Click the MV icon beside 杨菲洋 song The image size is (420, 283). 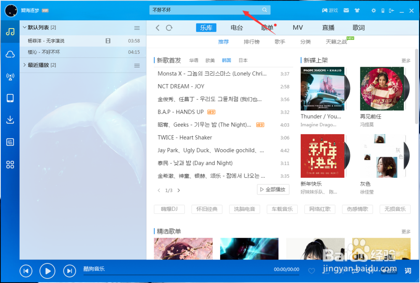tap(108, 41)
